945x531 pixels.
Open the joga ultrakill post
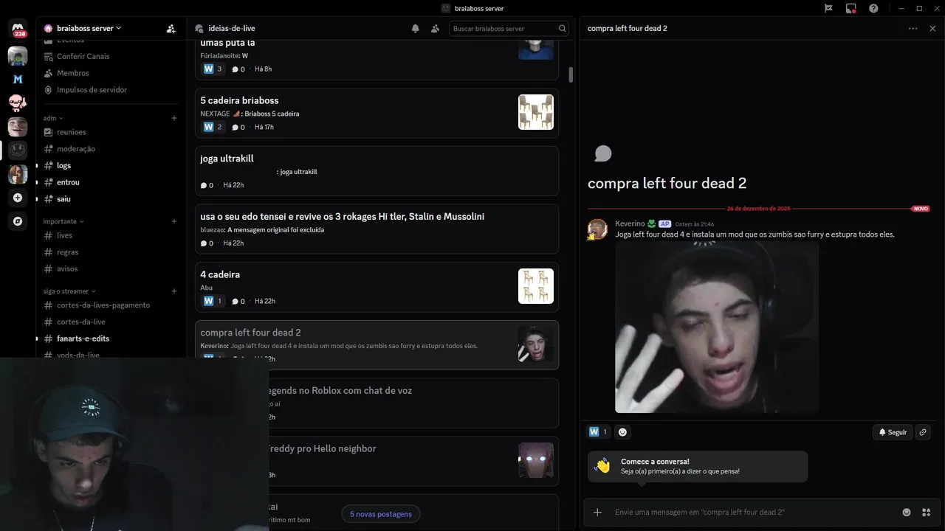377,171
